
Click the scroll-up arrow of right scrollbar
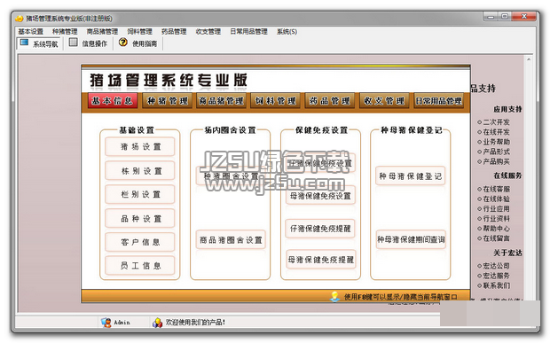point(529,59)
